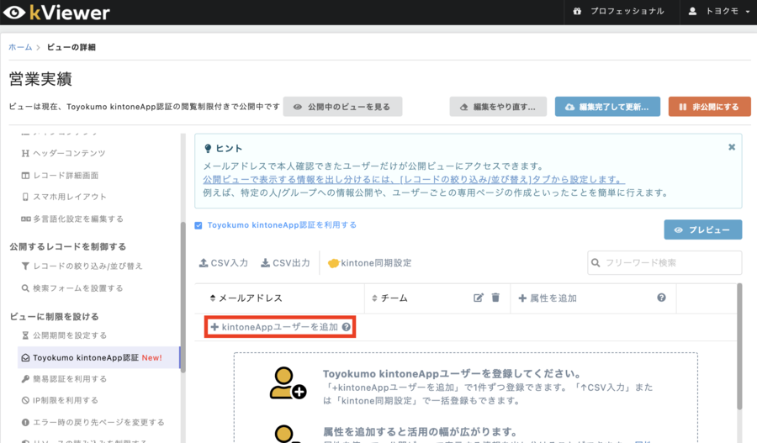
Task: Open スマホ用レイアウト in sidebar
Action: pos(64,197)
